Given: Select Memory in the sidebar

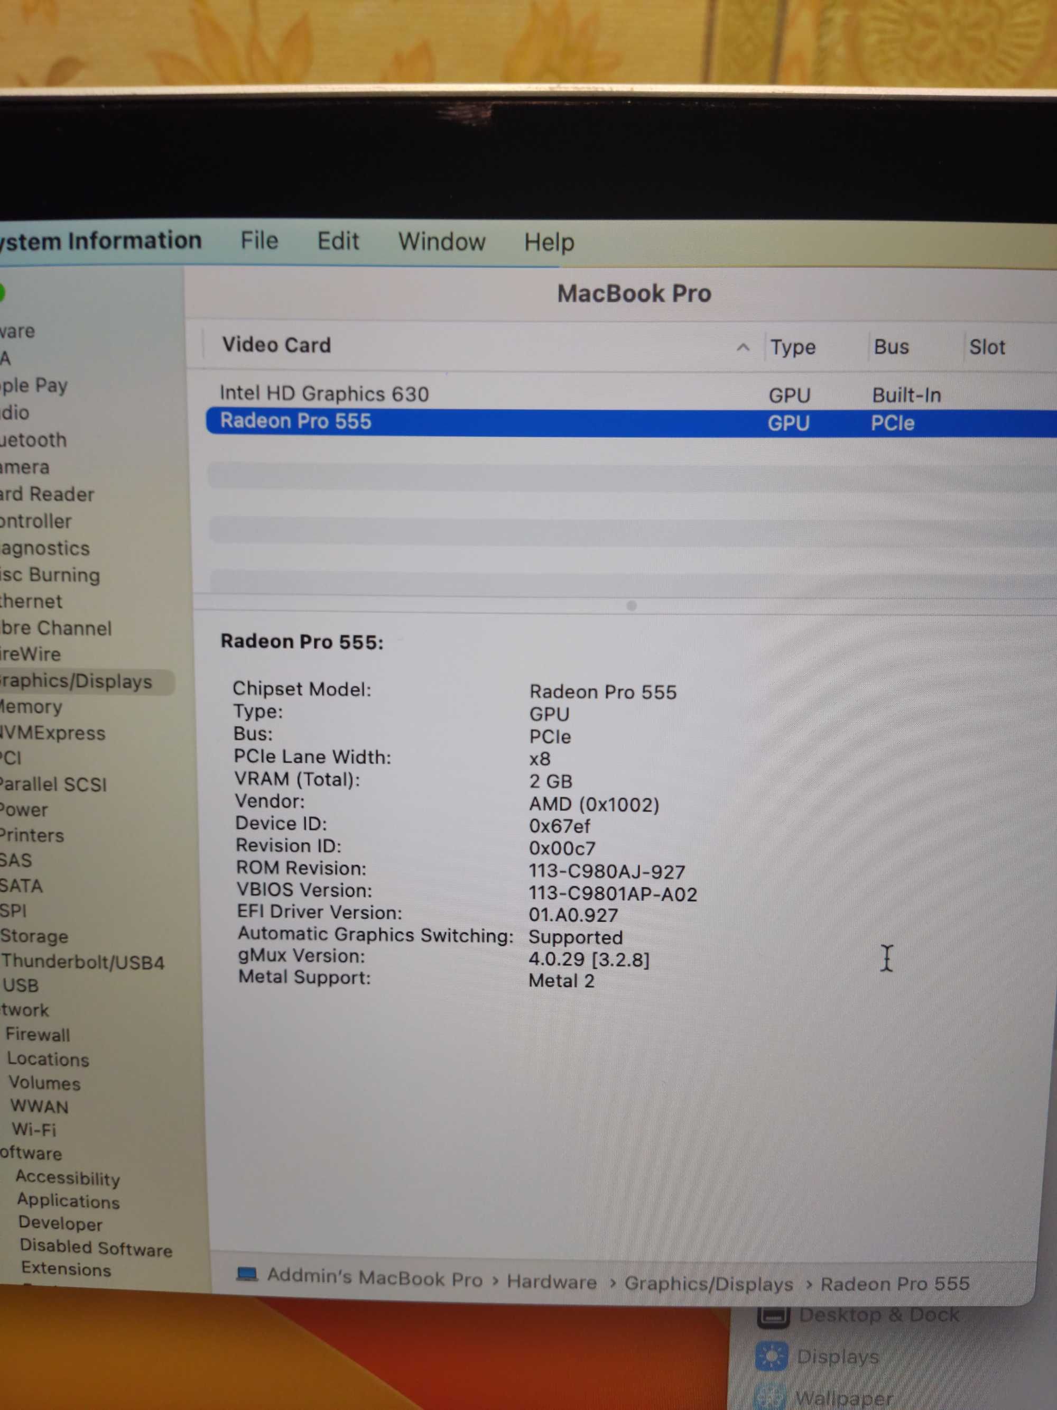Looking at the screenshot, I should [x=31, y=707].
